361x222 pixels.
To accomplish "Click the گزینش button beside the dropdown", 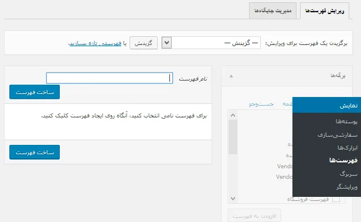I will pos(144,43).
